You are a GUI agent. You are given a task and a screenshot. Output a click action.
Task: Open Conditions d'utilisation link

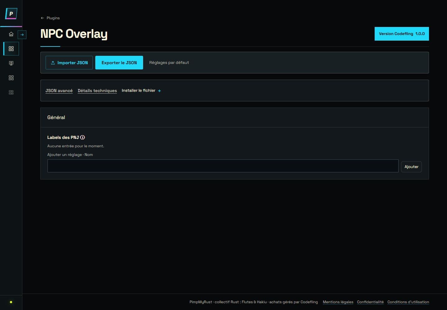coord(408,302)
